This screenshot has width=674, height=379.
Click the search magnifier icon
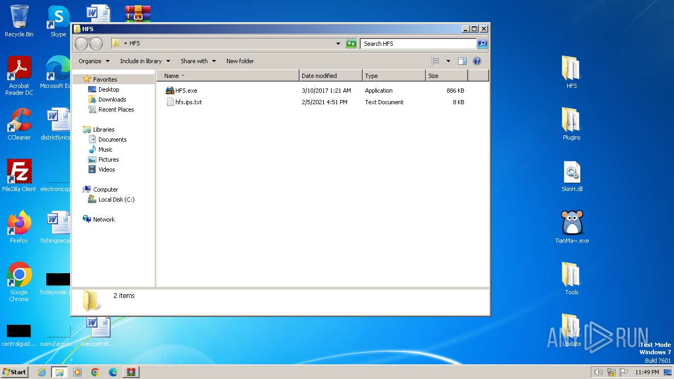pos(482,44)
